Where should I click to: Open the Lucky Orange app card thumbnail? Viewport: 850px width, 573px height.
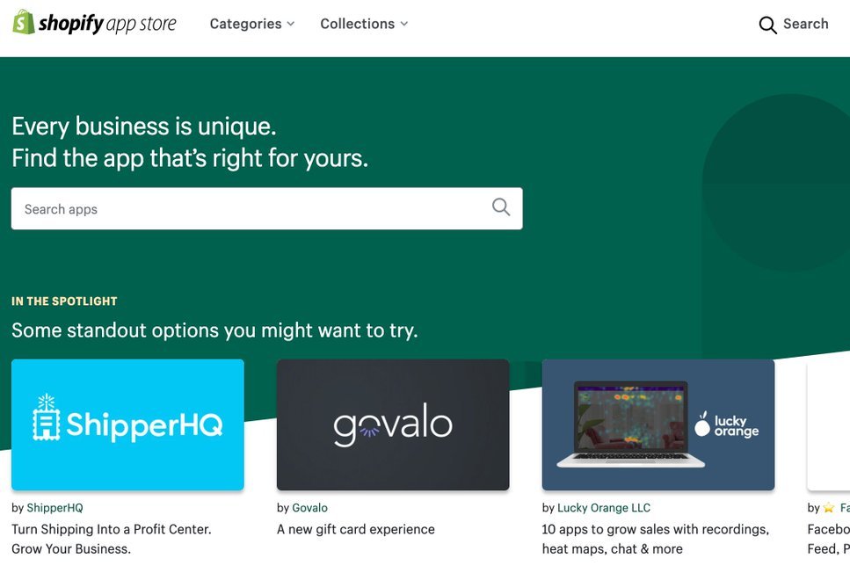(x=658, y=424)
